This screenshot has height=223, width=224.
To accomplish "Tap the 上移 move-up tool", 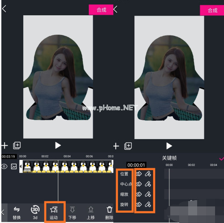I will pos(91,213).
